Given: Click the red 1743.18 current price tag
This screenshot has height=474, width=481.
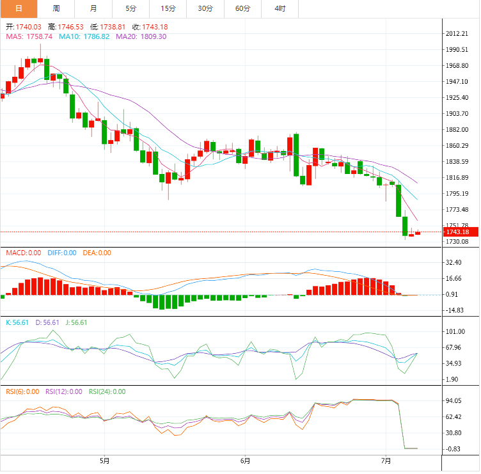Looking at the screenshot, I should (x=461, y=232).
